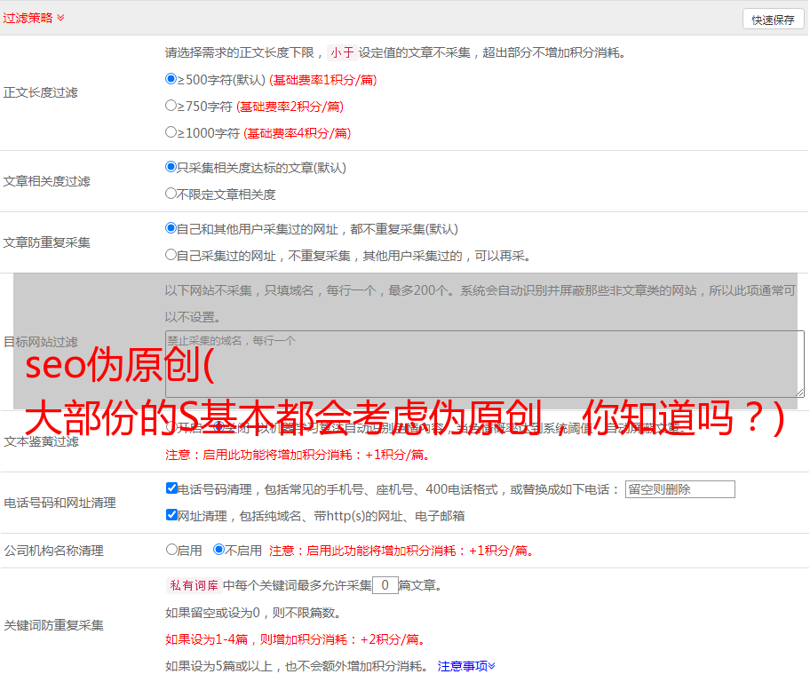The height and width of the screenshot is (682, 810).
Task: Choose 只采集相关度达标的文章 option
Action: 171,167
